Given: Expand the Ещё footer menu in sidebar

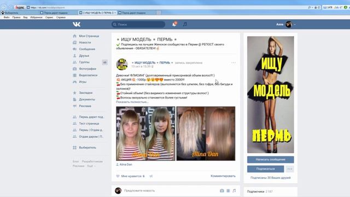Looking at the screenshot, I should coord(91,166).
